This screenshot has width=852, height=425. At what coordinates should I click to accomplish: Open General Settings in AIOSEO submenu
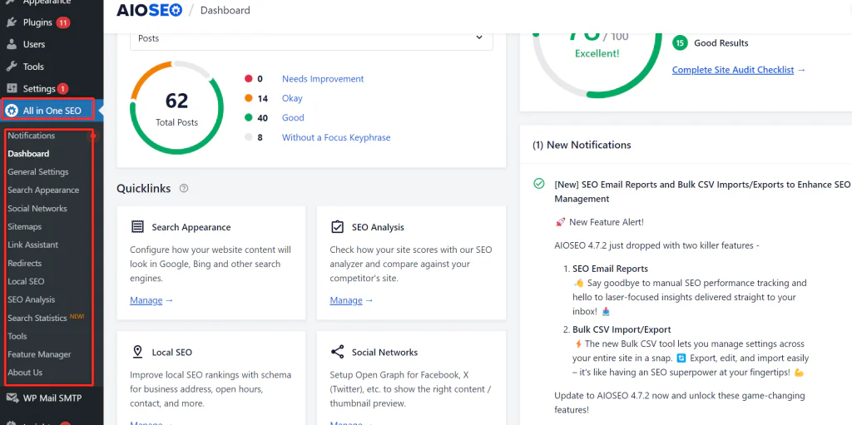pos(38,172)
